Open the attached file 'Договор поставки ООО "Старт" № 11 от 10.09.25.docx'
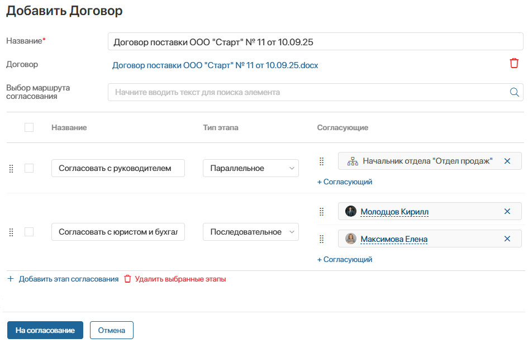 pos(215,65)
